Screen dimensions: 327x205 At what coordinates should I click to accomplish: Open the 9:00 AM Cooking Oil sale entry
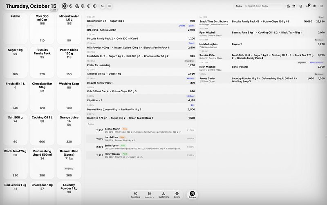coord(141,19)
